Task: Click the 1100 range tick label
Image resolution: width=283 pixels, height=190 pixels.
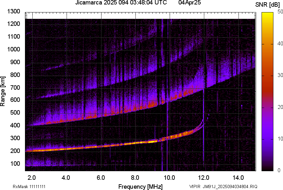Action: [13, 36]
